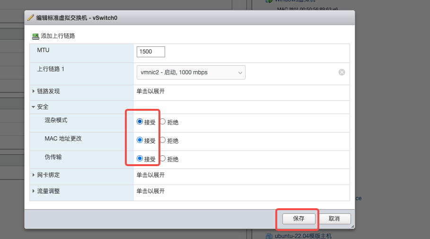Image resolution: width=430 pixels, height=239 pixels.
Task: Select 拒绝 for 伪传输
Action: coord(163,159)
